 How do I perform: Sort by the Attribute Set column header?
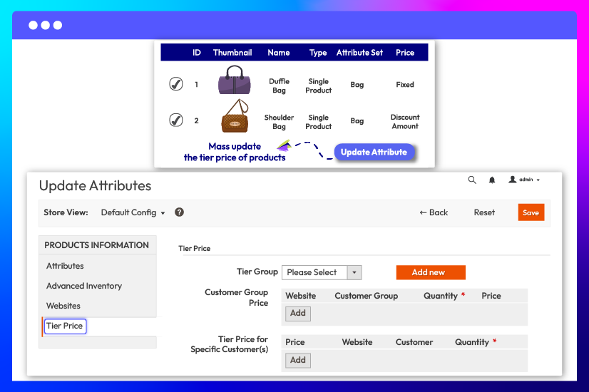[x=359, y=53]
